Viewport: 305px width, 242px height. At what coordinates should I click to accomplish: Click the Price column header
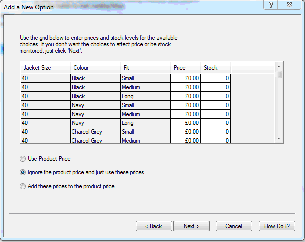[185, 67]
